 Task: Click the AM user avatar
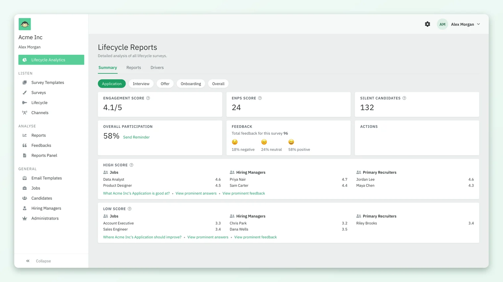(442, 24)
